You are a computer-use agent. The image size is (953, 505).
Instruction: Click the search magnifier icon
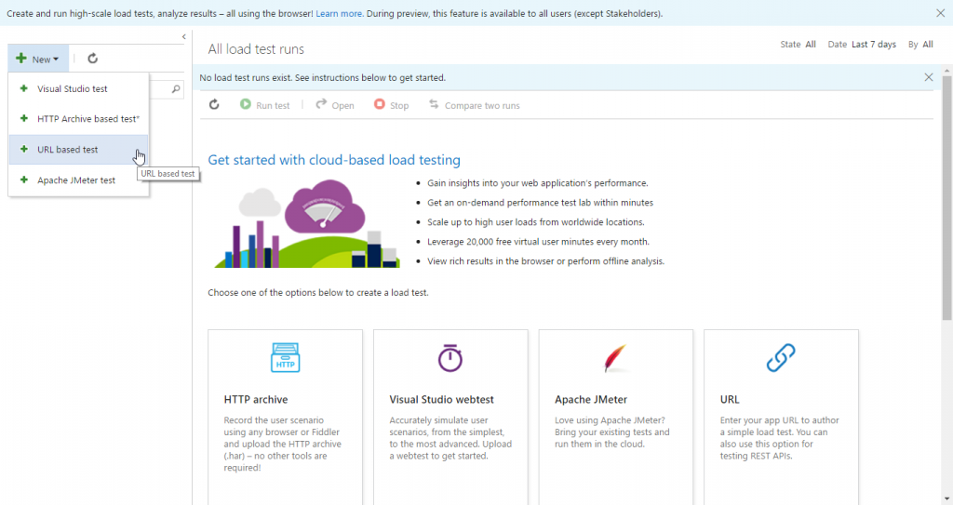(176, 89)
